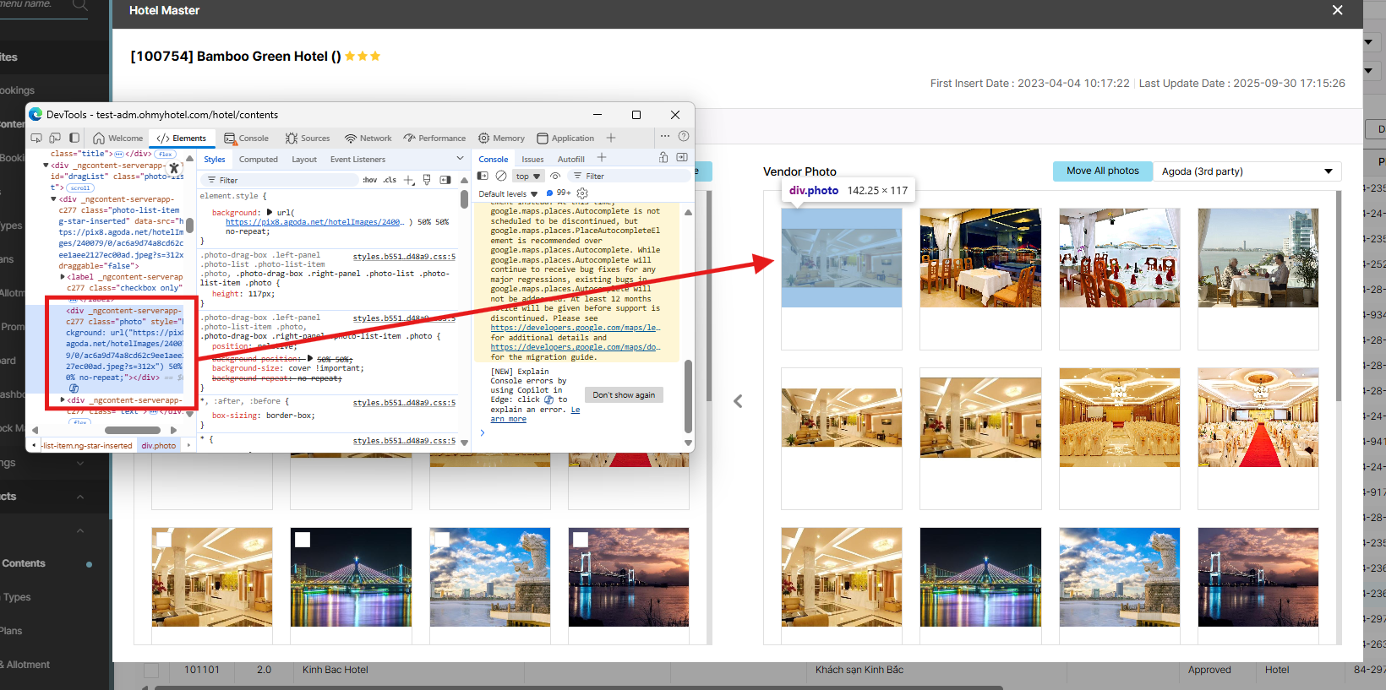Switch to the Network tab
This screenshot has height=690, width=1386.
(x=368, y=139)
